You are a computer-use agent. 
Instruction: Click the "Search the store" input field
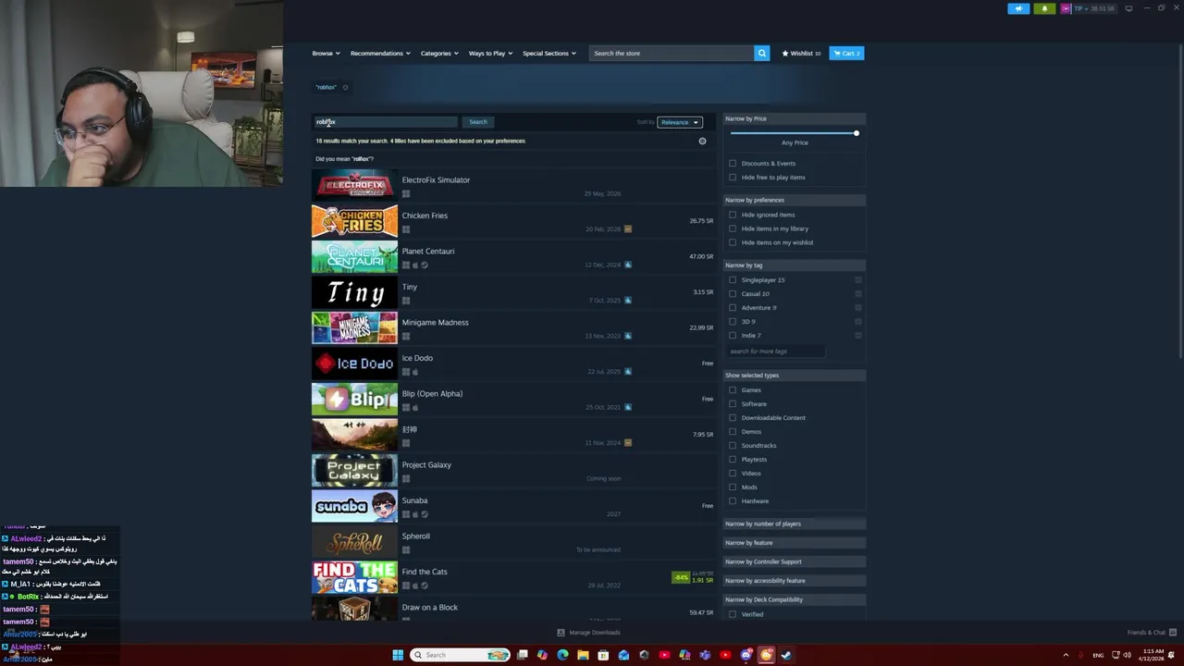672,53
